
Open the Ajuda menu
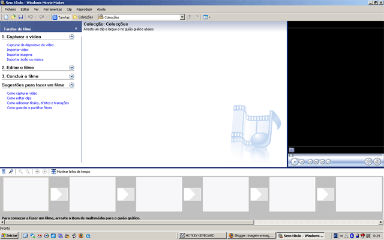coord(101,10)
